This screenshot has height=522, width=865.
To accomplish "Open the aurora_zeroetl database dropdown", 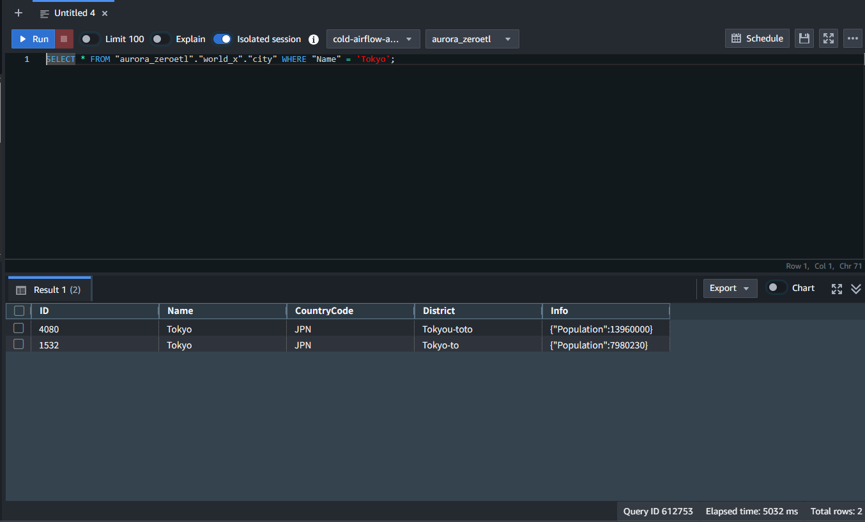I will click(x=472, y=39).
